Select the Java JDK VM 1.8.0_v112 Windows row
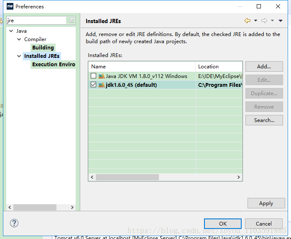The height and width of the screenshot is (239, 291). (x=165, y=76)
